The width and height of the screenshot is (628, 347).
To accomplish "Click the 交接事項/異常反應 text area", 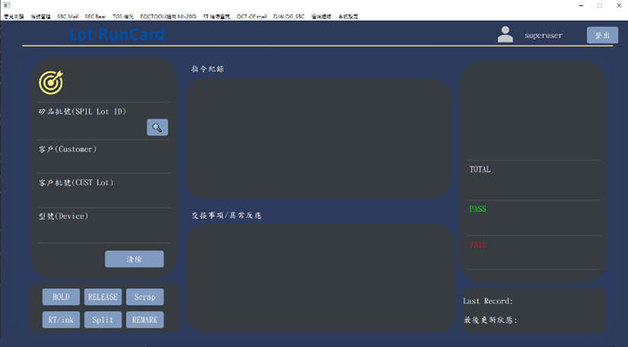I will [320, 278].
